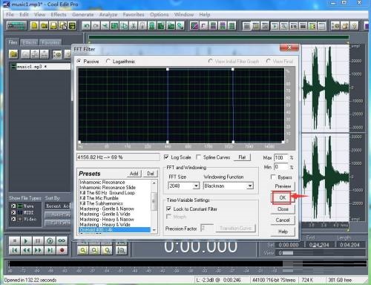Toggle Lock to Constant Filter checkbox
Image resolution: width=371 pixels, height=285 pixels.
pos(168,209)
